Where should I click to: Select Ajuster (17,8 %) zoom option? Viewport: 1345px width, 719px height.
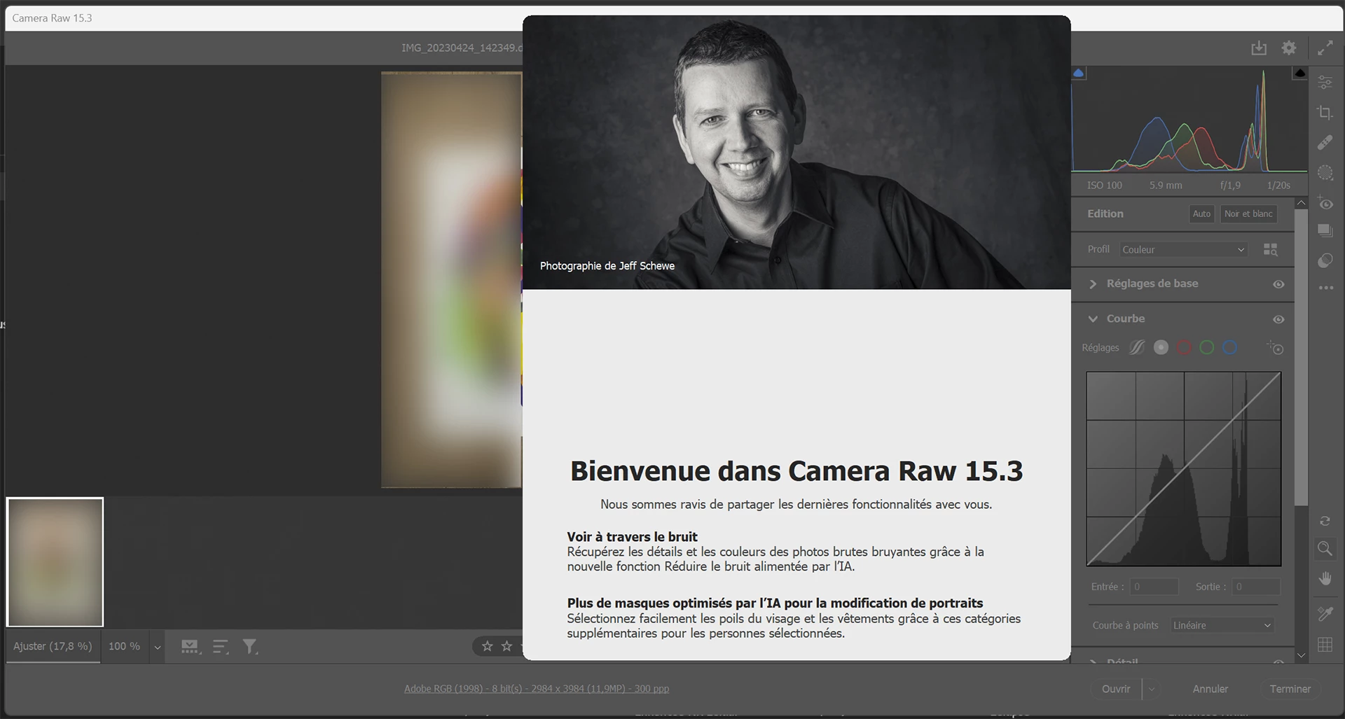click(x=53, y=646)
